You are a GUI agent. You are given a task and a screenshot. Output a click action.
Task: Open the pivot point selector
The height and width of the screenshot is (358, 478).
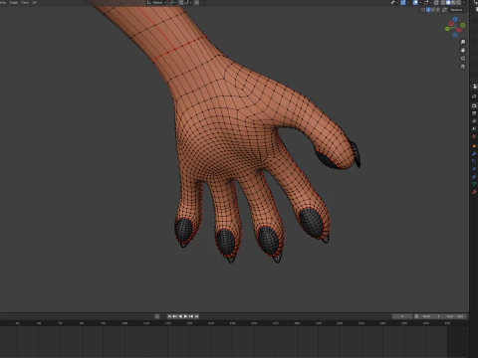[172, 2]
